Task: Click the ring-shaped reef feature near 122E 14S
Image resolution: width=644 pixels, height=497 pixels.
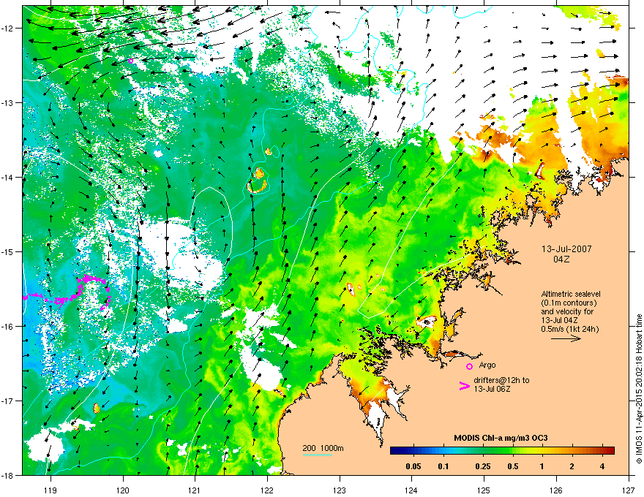Action: tap(258, 186)
